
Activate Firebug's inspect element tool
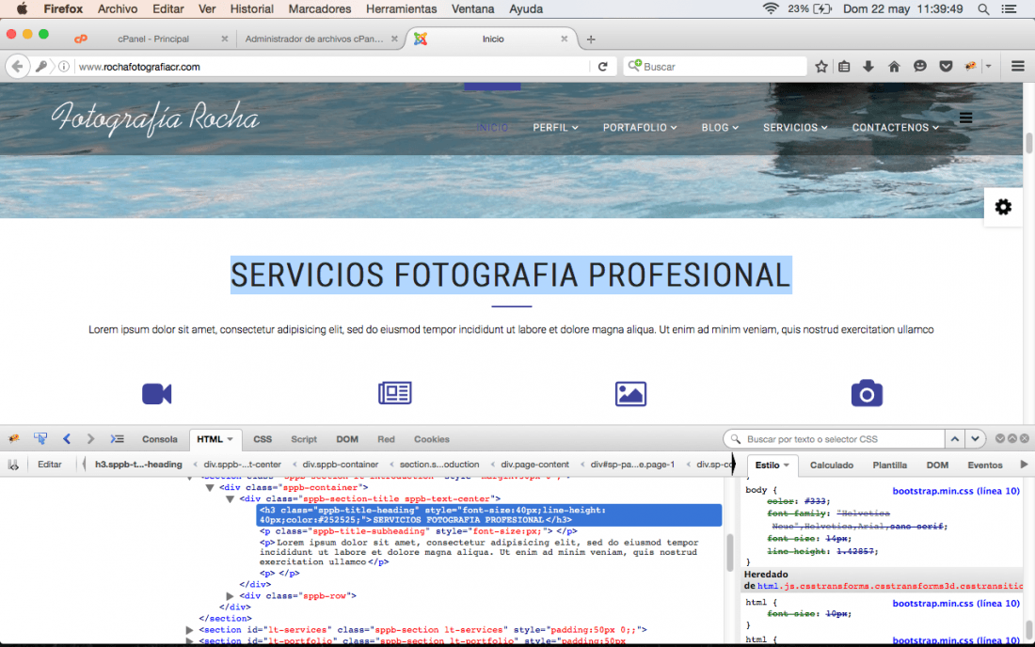click(40, 438)
